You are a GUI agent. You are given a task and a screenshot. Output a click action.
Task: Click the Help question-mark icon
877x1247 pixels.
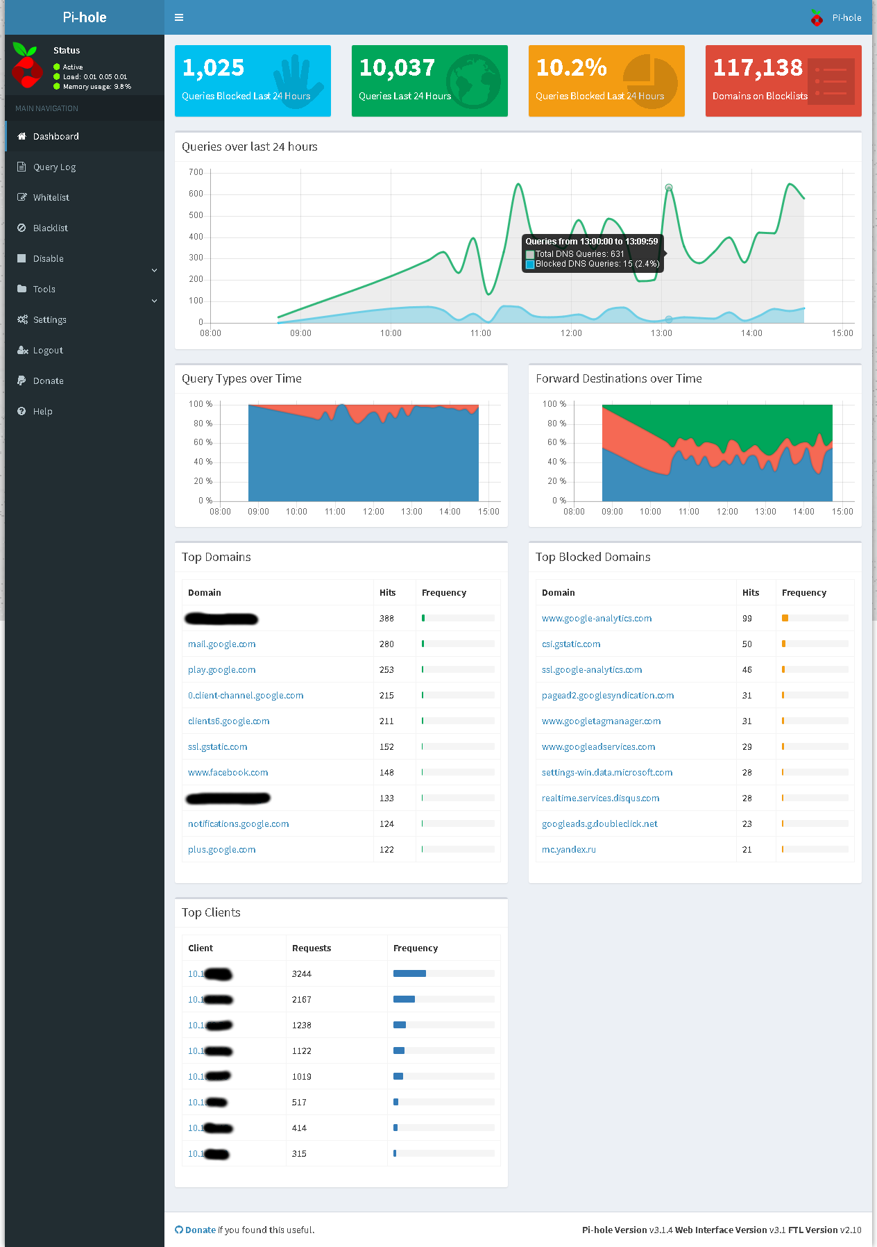[22, 411]
